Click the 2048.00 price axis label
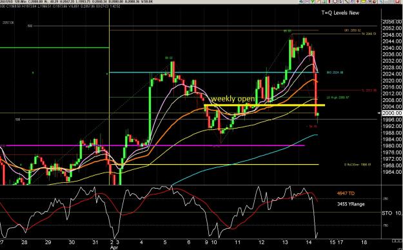 392,35
